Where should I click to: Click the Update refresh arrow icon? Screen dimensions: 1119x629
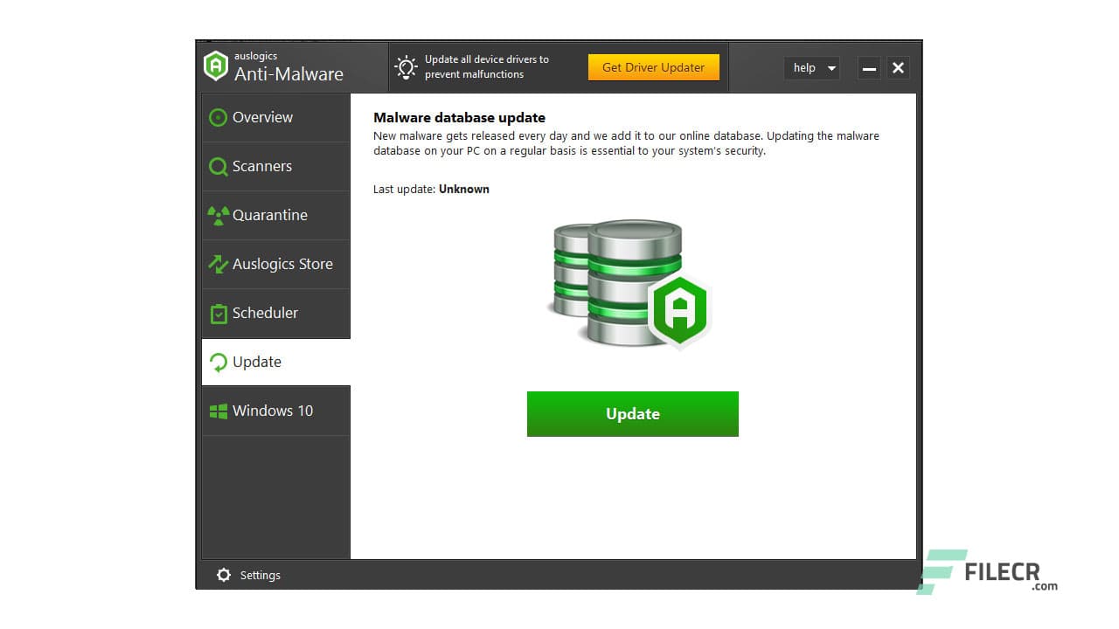click(x=218, y=362)
